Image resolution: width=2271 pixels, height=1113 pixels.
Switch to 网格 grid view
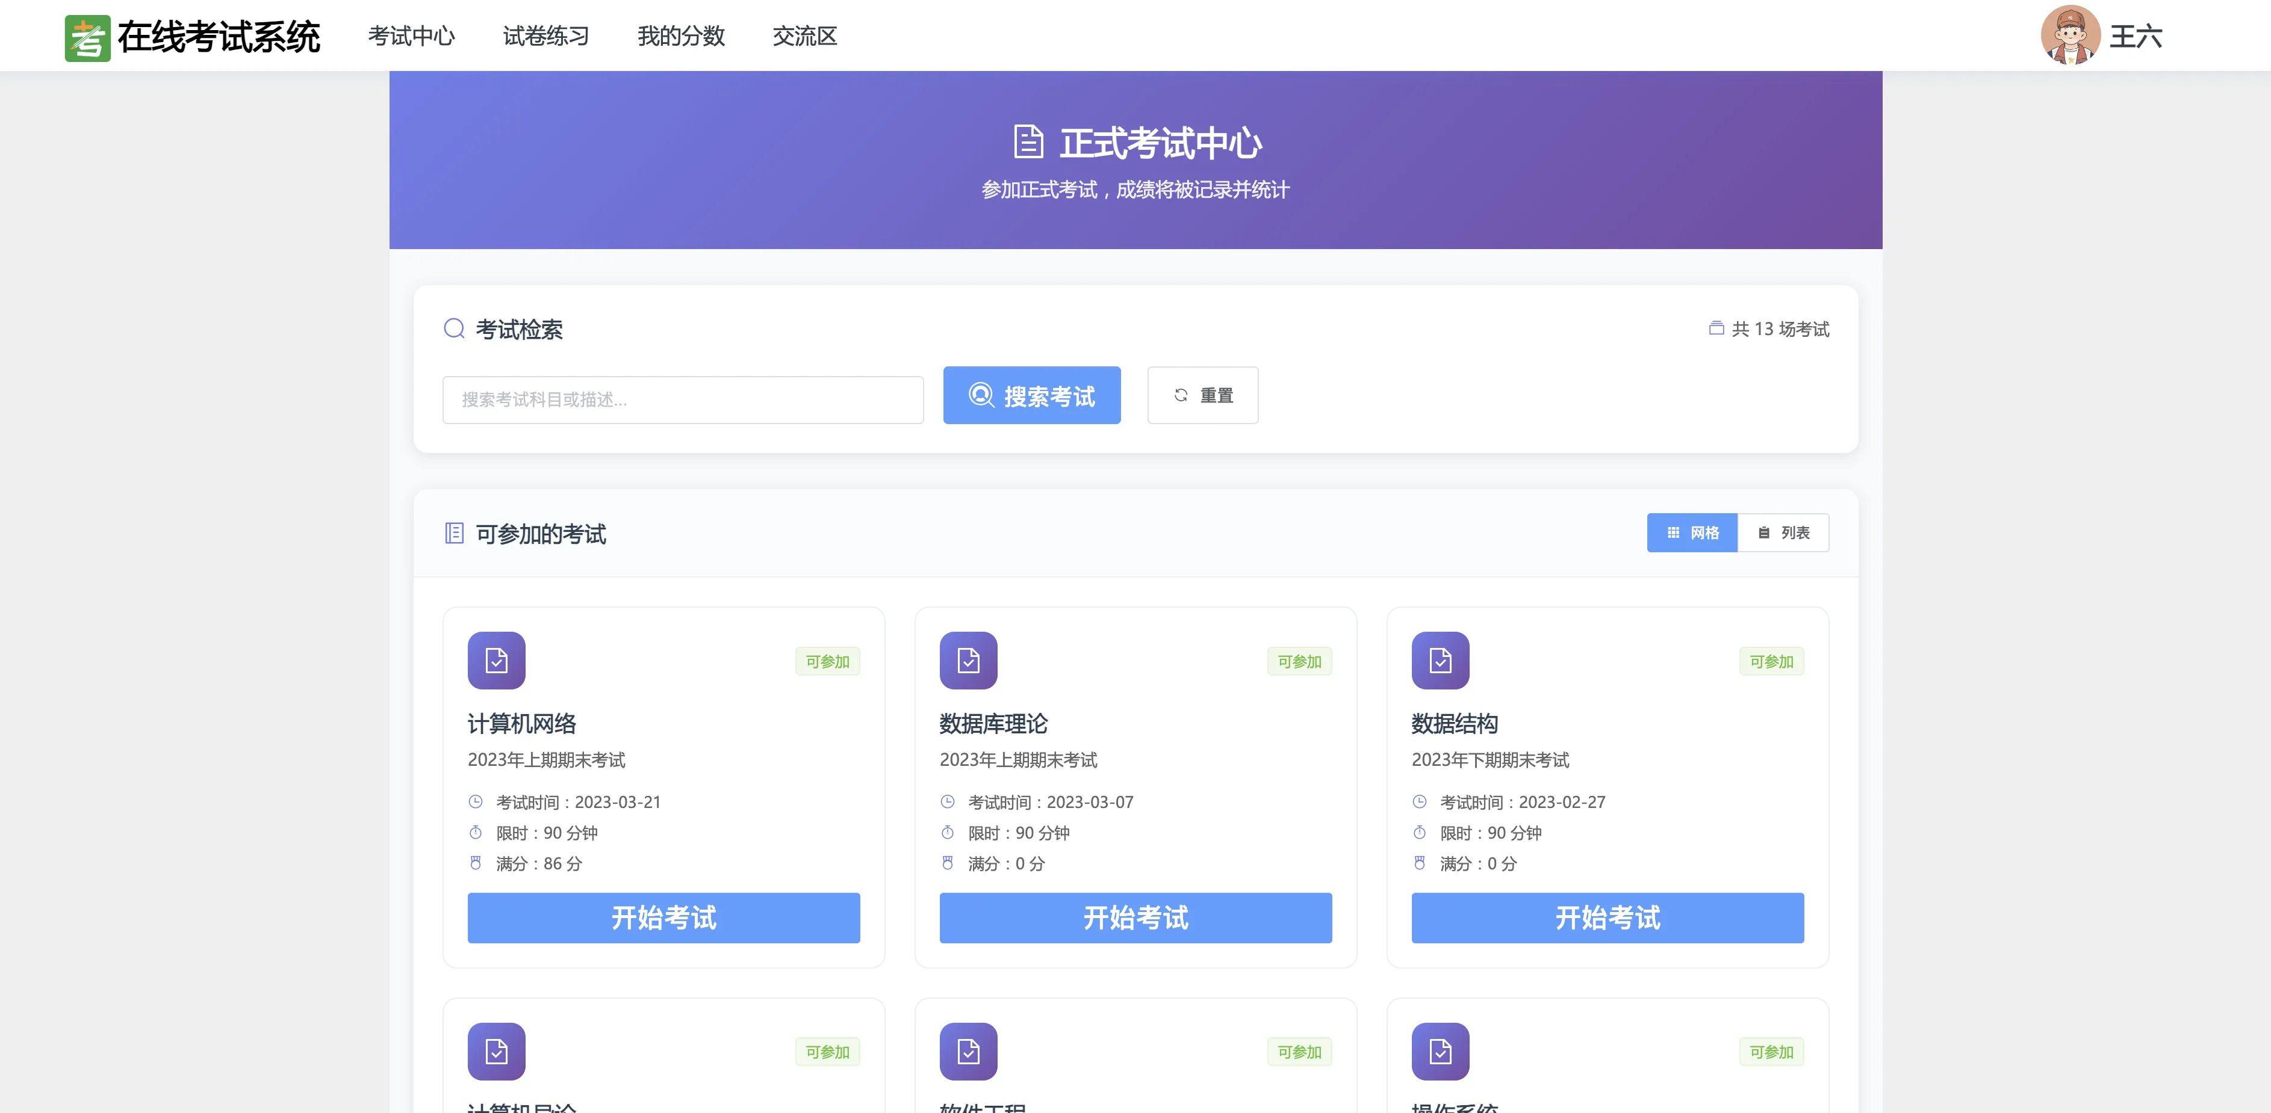click(1692, 533)
